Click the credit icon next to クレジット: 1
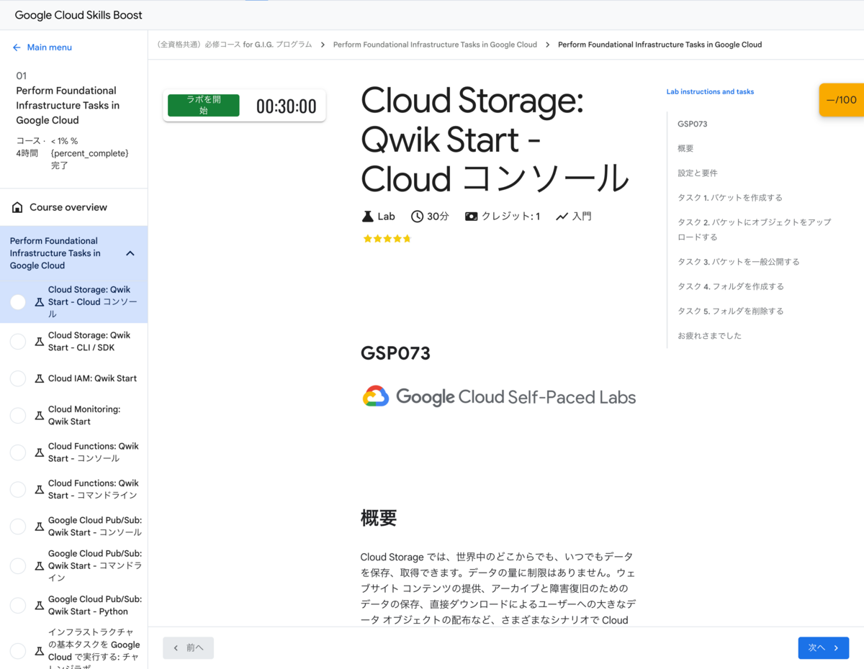This screenshot has height=669, width=864. tap(470, 216)
